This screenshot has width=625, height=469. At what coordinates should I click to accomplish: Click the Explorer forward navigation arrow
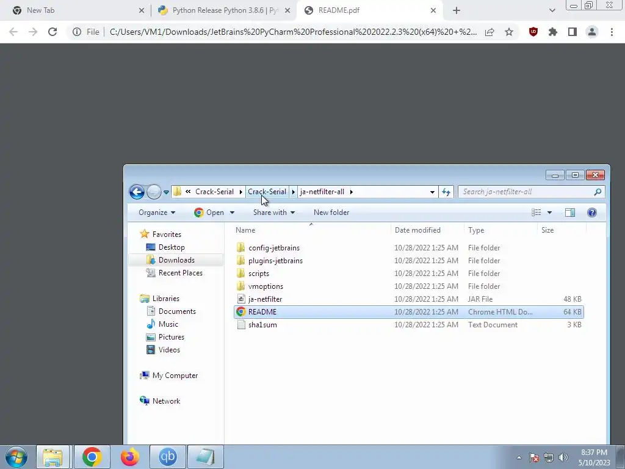154,192
